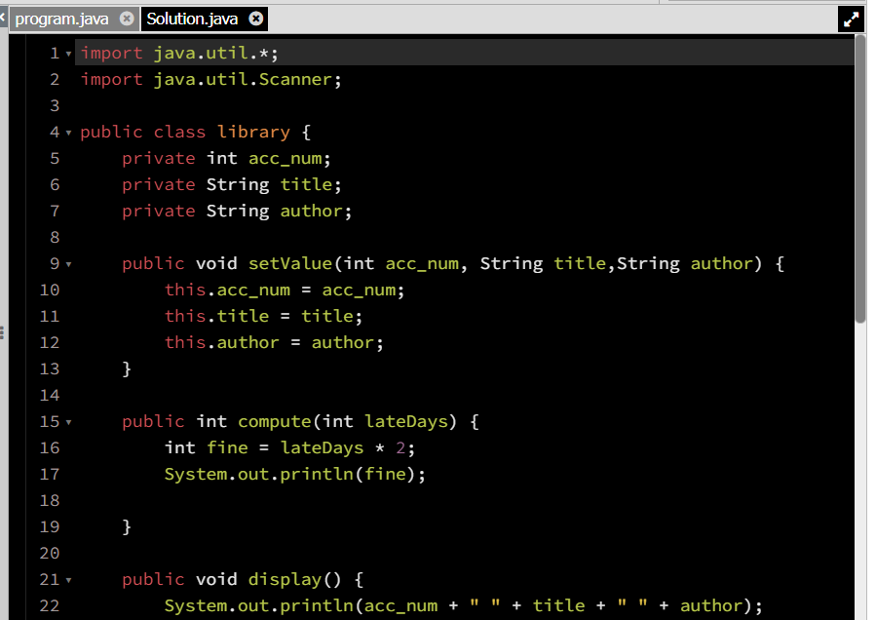Collapse the fold arrow at line 1

[69, 55]
